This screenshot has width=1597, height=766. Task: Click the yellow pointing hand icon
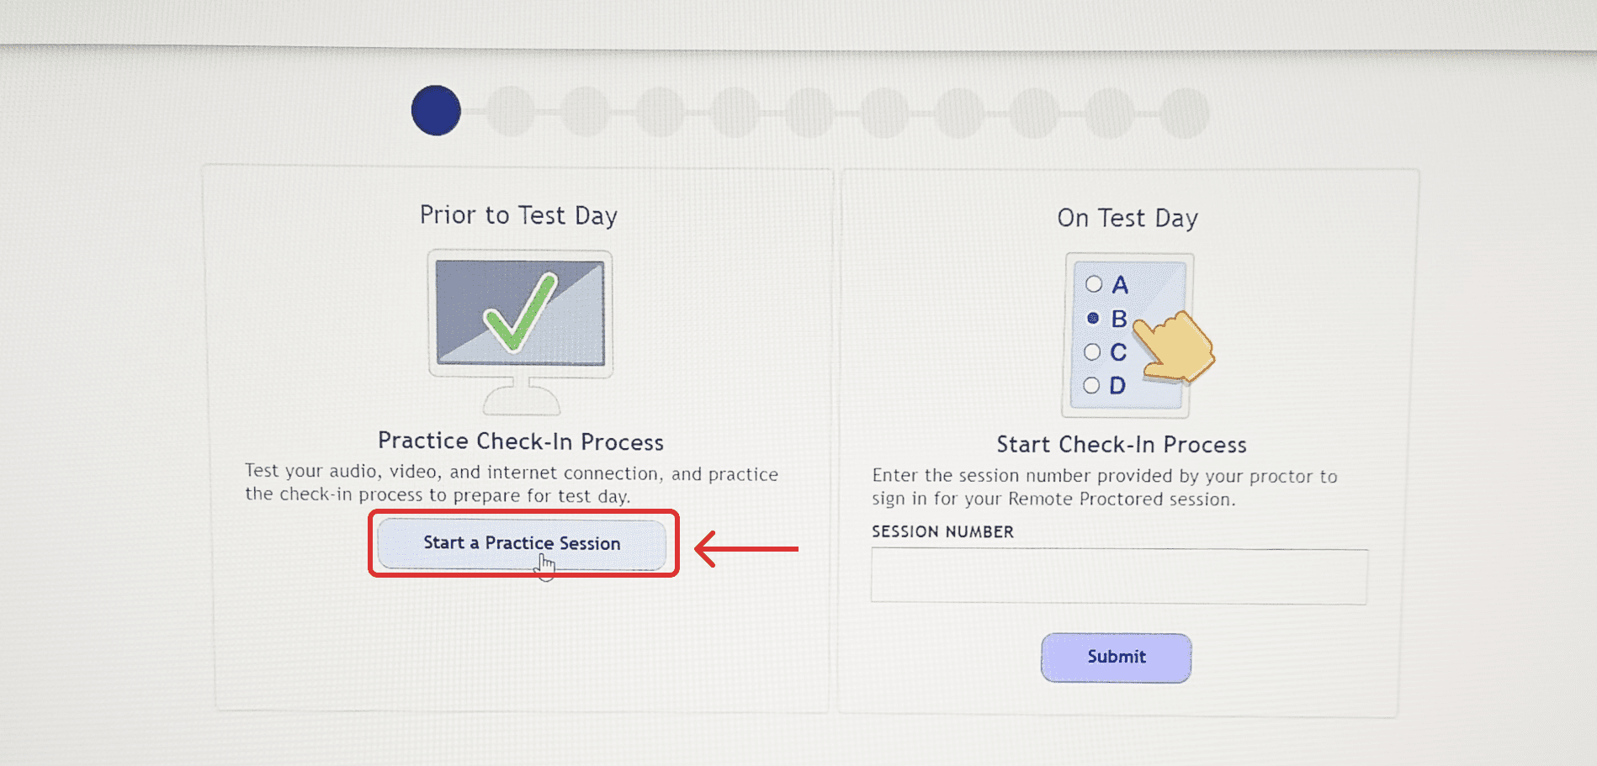(1176, 346)
